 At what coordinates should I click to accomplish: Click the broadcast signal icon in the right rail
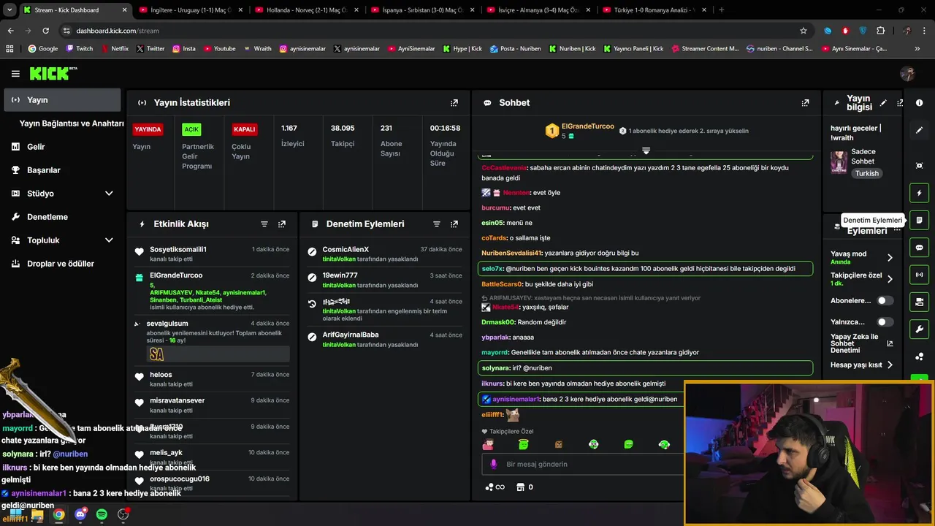920,275
